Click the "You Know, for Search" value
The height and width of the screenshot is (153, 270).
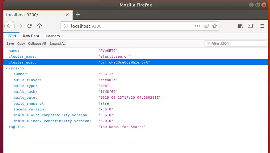click(122, 127)
